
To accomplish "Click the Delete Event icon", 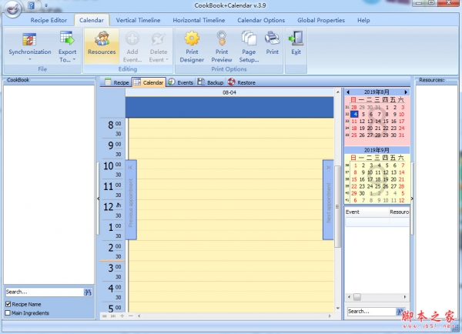I will 159,39.
